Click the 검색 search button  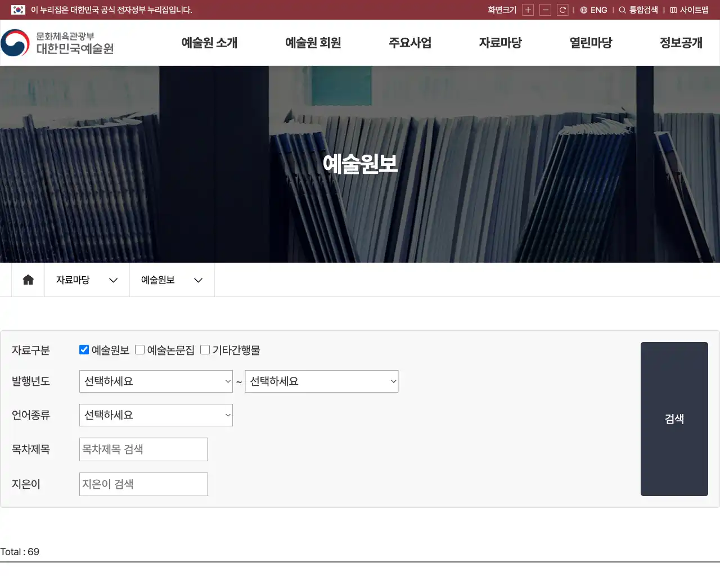[674, 419]
